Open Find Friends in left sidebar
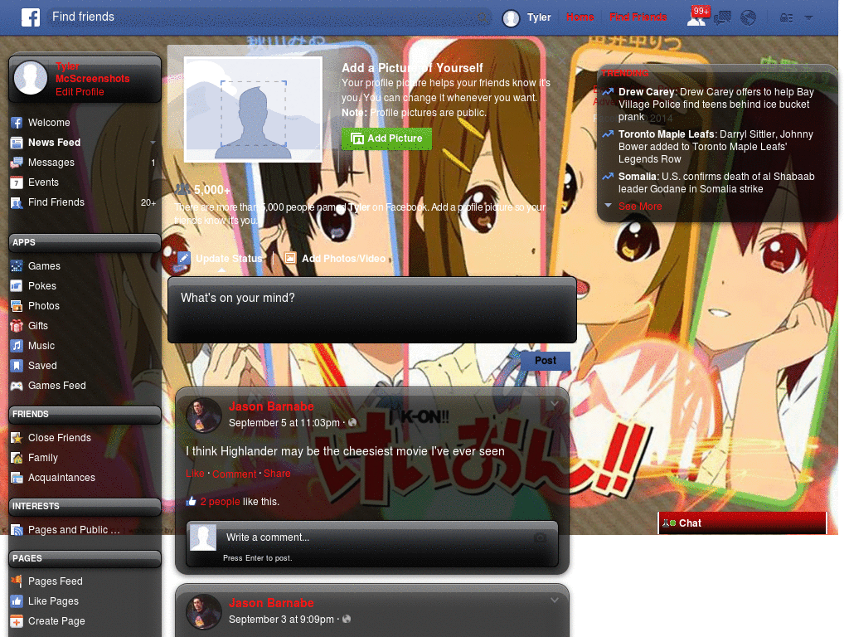849x637 pixels. 56,202
